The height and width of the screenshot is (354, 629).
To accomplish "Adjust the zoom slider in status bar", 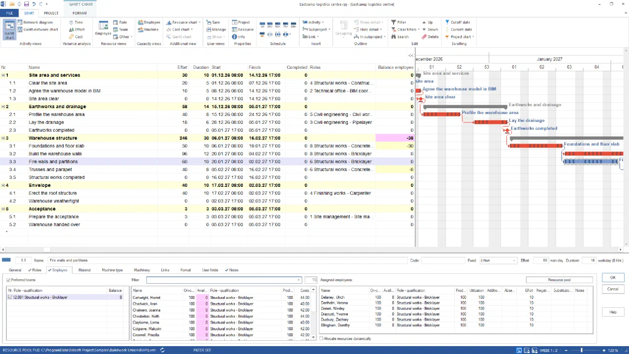I will [x=581, y=350].
